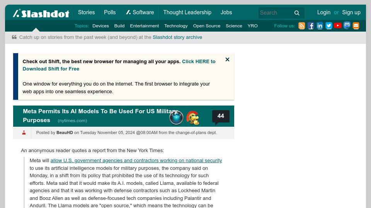
Task: Select the Science topic
Action: click(234, 26)
